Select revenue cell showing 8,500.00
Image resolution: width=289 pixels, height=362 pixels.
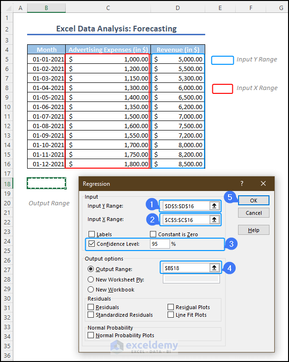[178, 164]
